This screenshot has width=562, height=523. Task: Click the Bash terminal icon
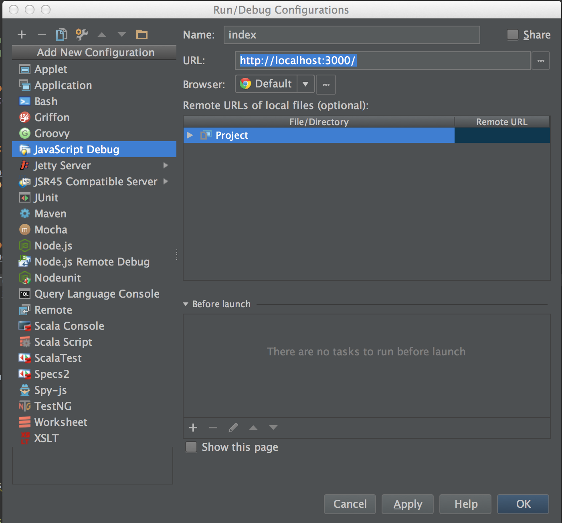(x=25, y=101)
